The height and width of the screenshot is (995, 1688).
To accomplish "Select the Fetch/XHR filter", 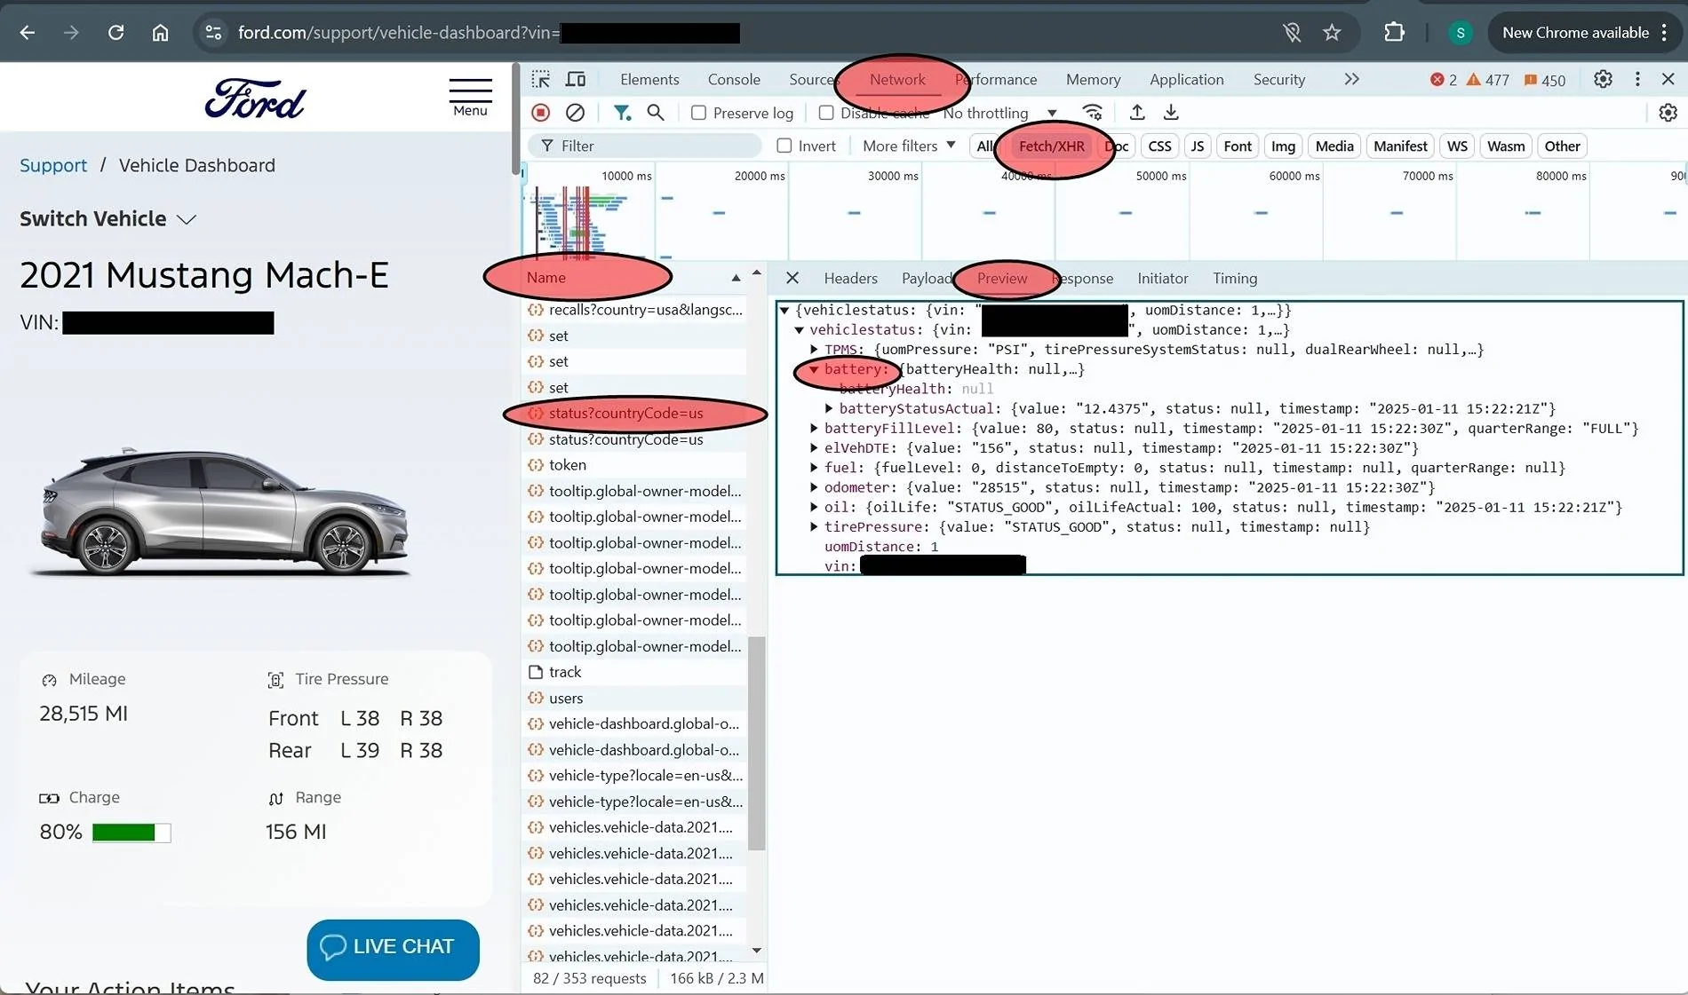I will [x=1051, y=146].
